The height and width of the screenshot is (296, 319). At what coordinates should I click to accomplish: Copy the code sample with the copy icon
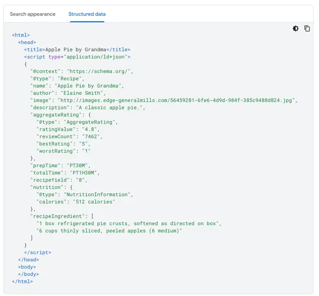point(307,29)
